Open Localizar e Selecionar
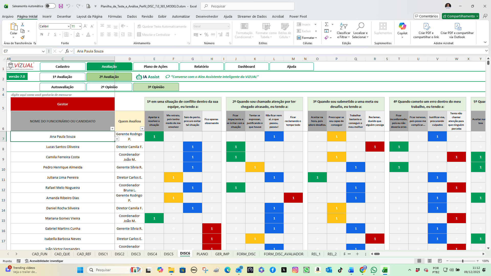 (x=360, y=30)
